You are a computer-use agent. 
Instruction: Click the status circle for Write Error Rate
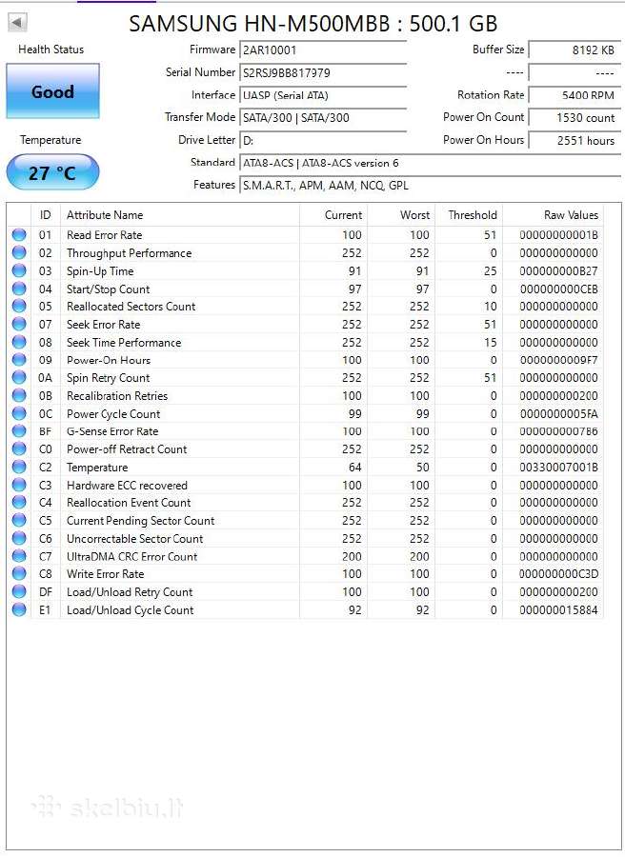coord(19,574)
